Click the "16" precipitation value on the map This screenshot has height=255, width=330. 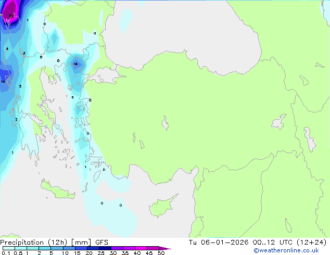[x=75, y=64]
